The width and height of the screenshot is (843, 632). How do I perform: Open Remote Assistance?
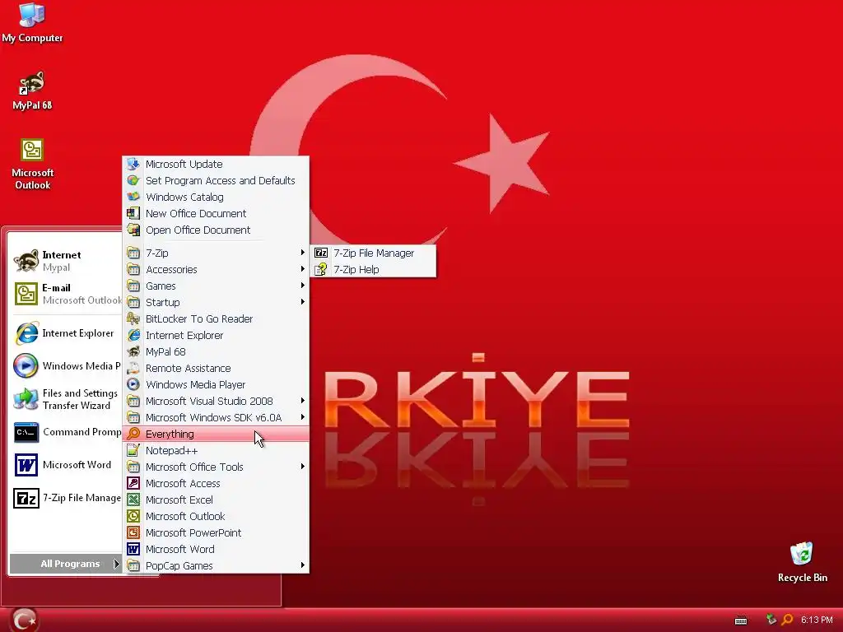pos(217,368)
